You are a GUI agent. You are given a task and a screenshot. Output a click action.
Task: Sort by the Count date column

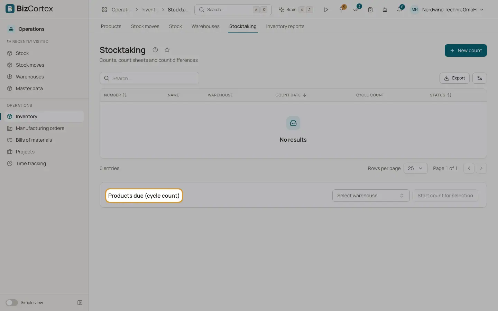tap(291, 95)
